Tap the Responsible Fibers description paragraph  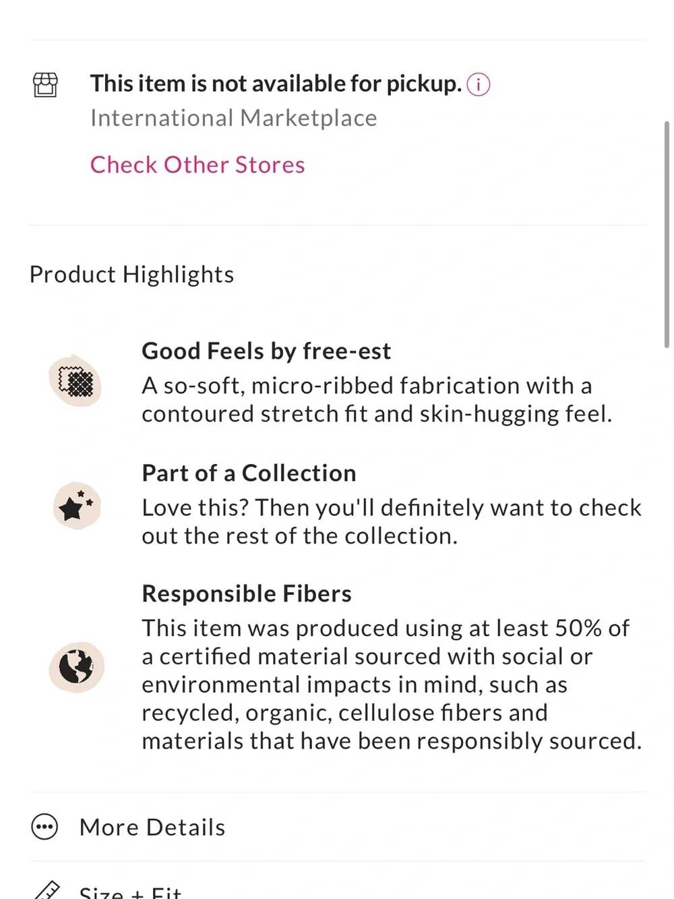coord(392,684)
